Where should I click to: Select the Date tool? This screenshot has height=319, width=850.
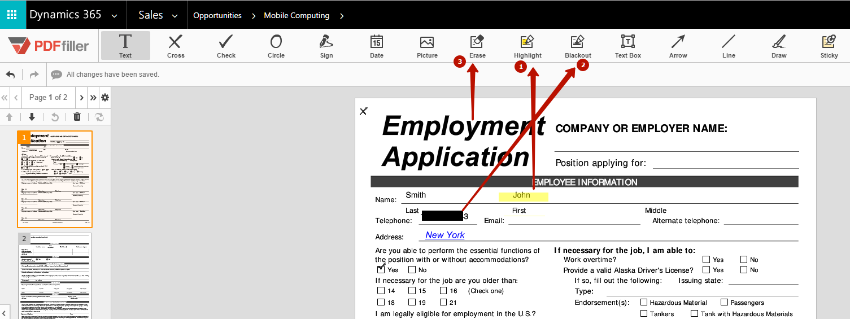(x=377, y=45)
